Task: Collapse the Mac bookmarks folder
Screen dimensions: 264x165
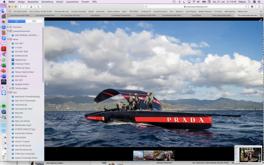Action: [x=8, y=92]
